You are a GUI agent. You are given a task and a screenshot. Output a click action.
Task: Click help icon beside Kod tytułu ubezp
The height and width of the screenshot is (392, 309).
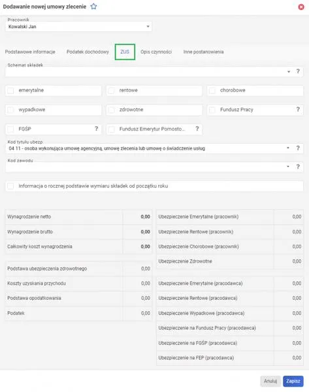pyautogui.click(x=298, y=148)
